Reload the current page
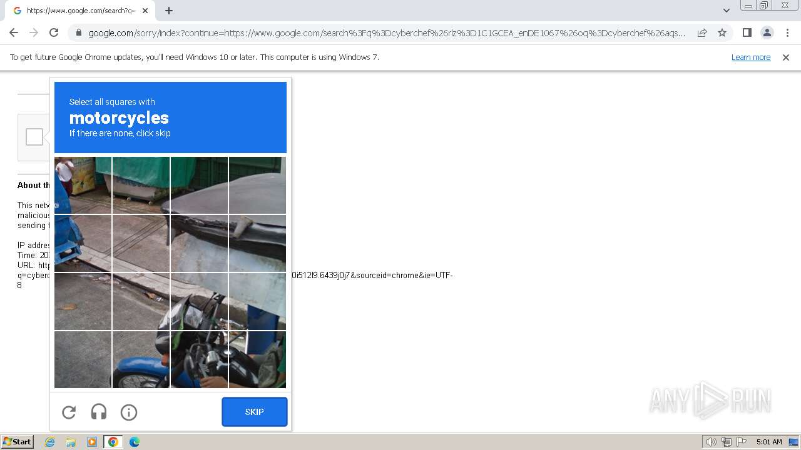This screenshot has width=801, height=450. (54, 32)
